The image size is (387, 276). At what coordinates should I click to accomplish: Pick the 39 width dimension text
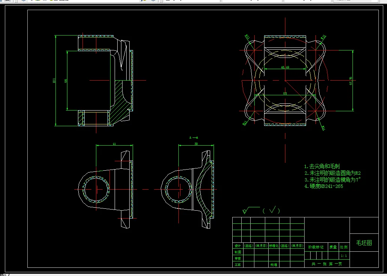tap(196, 144)
